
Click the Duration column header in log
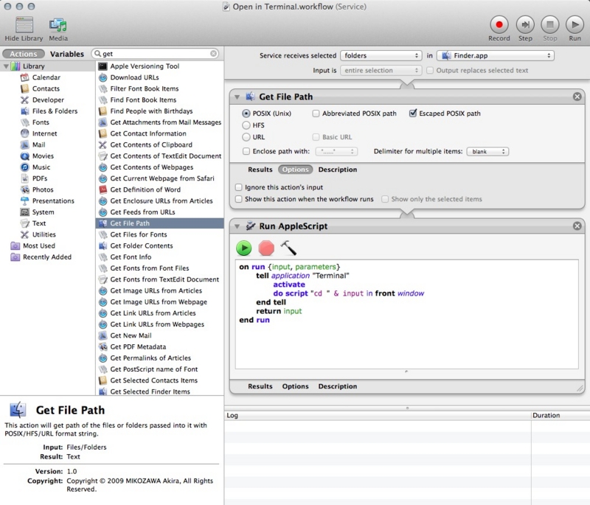point(560,415)
